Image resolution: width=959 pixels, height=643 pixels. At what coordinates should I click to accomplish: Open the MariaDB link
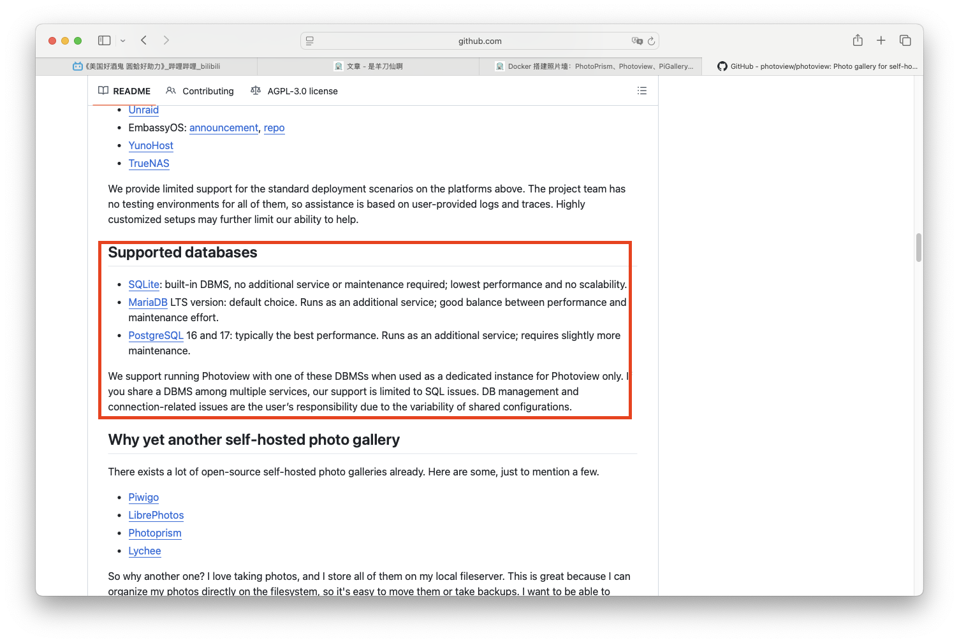[x=148, y=302]
